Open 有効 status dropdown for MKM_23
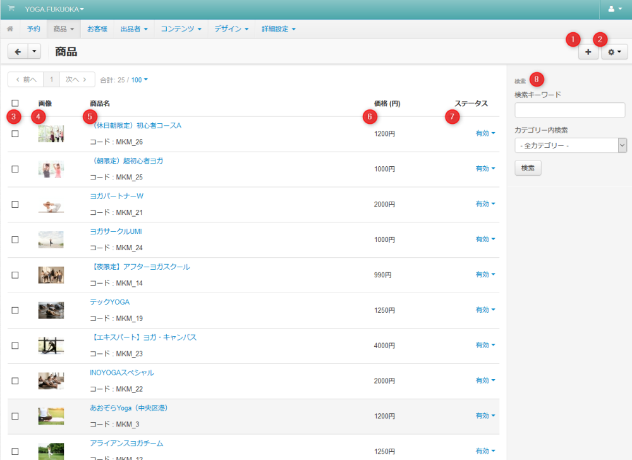The image size is (632, 460). click(x=485, y=345)
